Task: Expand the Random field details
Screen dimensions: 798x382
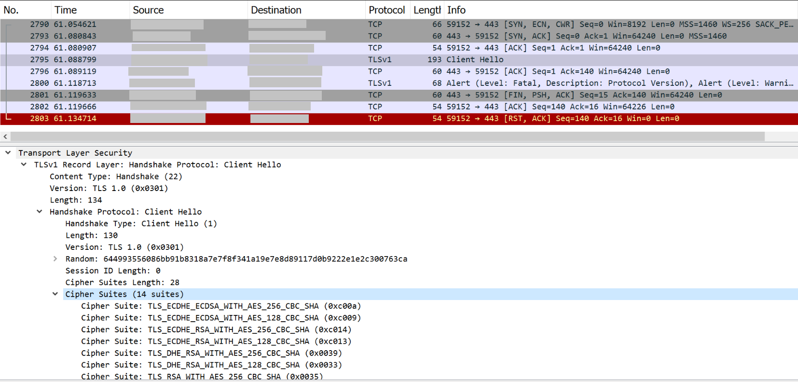Action: 55,259
